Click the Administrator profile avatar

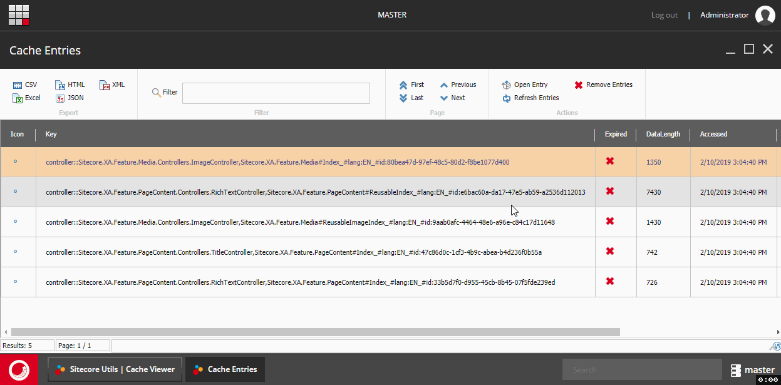click(765, 15)
